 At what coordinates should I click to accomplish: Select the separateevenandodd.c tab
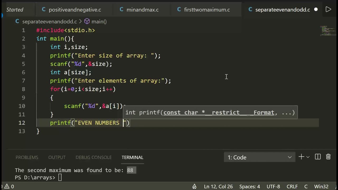tap(283, 9)
